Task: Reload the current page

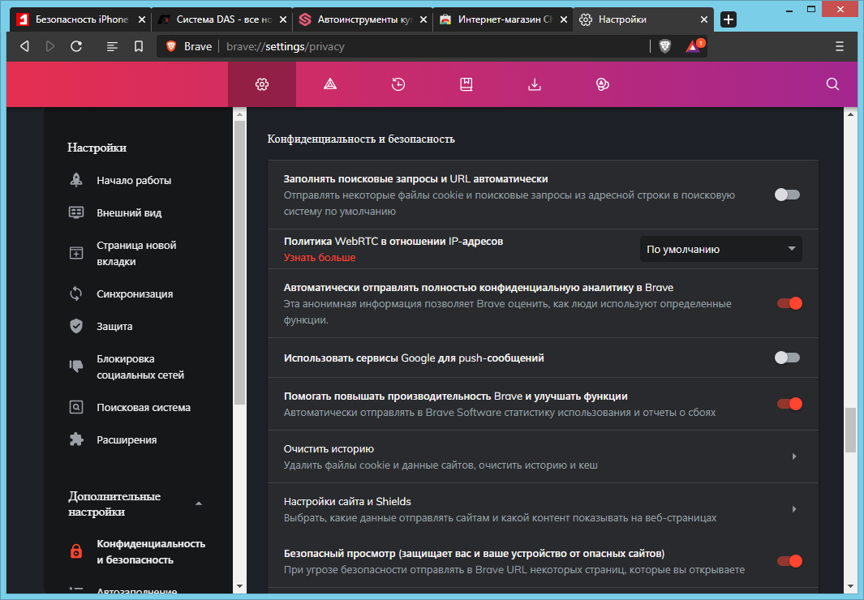Action: (76, 46)
